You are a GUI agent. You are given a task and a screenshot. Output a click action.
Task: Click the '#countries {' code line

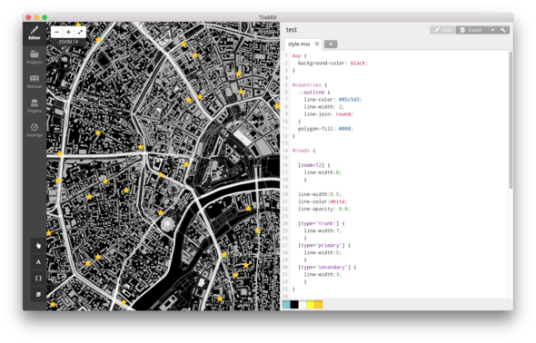(x=310, y=85)
